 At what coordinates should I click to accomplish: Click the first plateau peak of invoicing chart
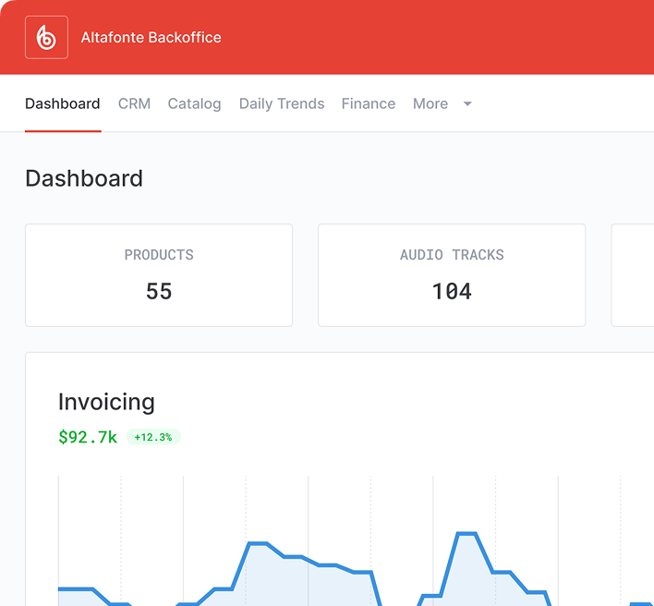[x=257, y=543]
